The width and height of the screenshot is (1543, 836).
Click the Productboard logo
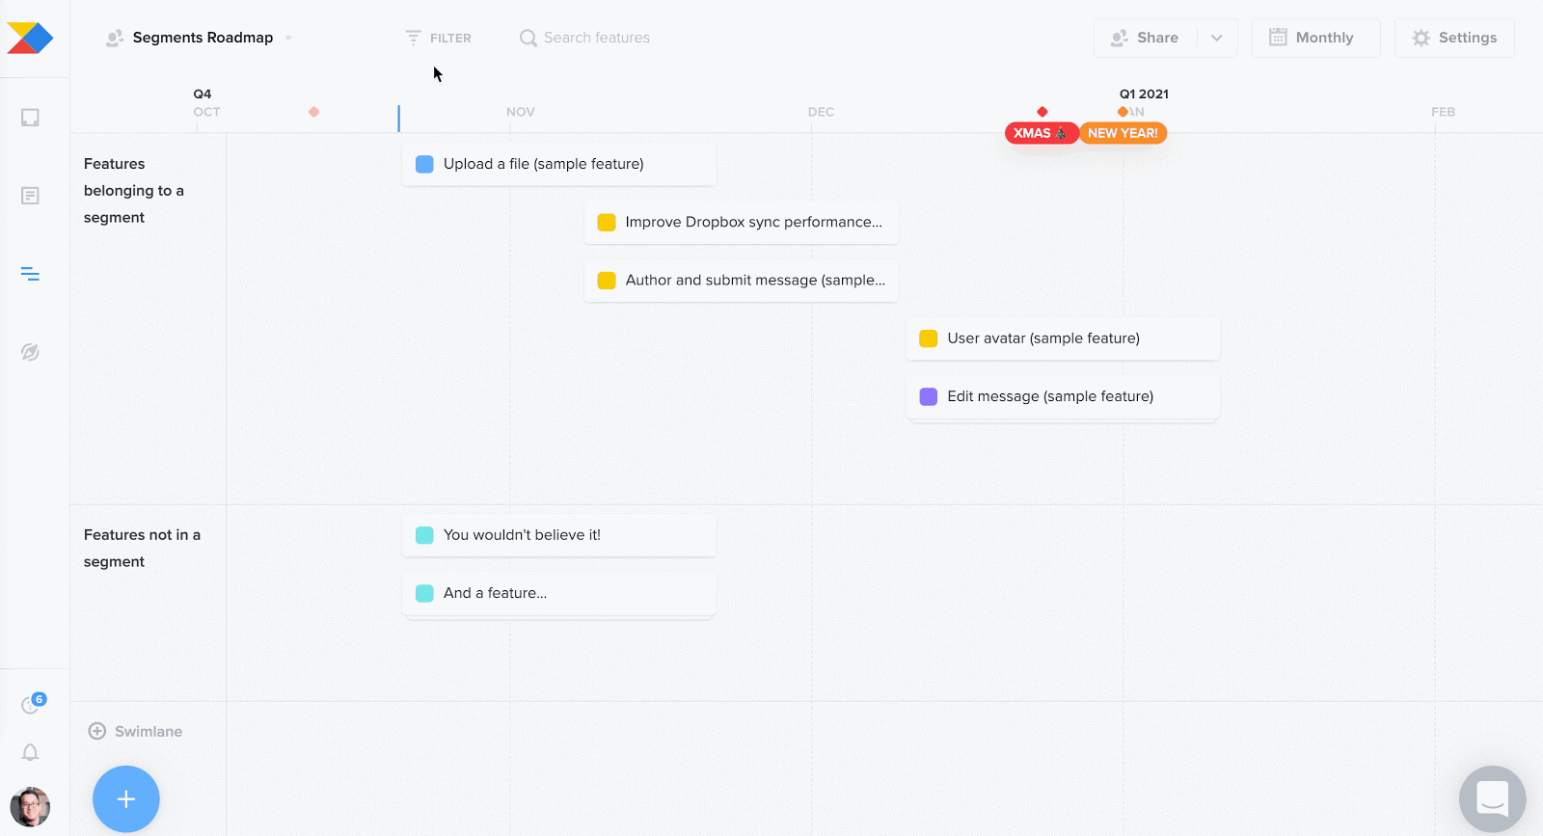click(30, 38)
